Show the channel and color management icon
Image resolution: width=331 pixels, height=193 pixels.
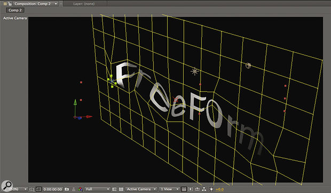[80, 189]
